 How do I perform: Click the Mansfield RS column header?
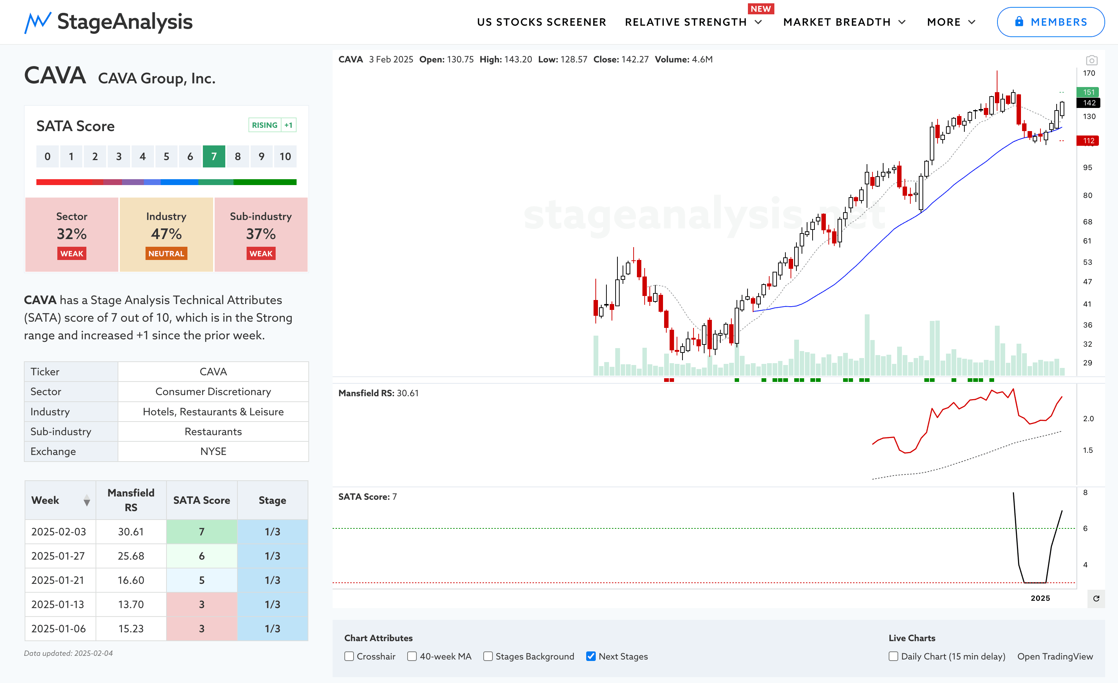coord(131,500)
